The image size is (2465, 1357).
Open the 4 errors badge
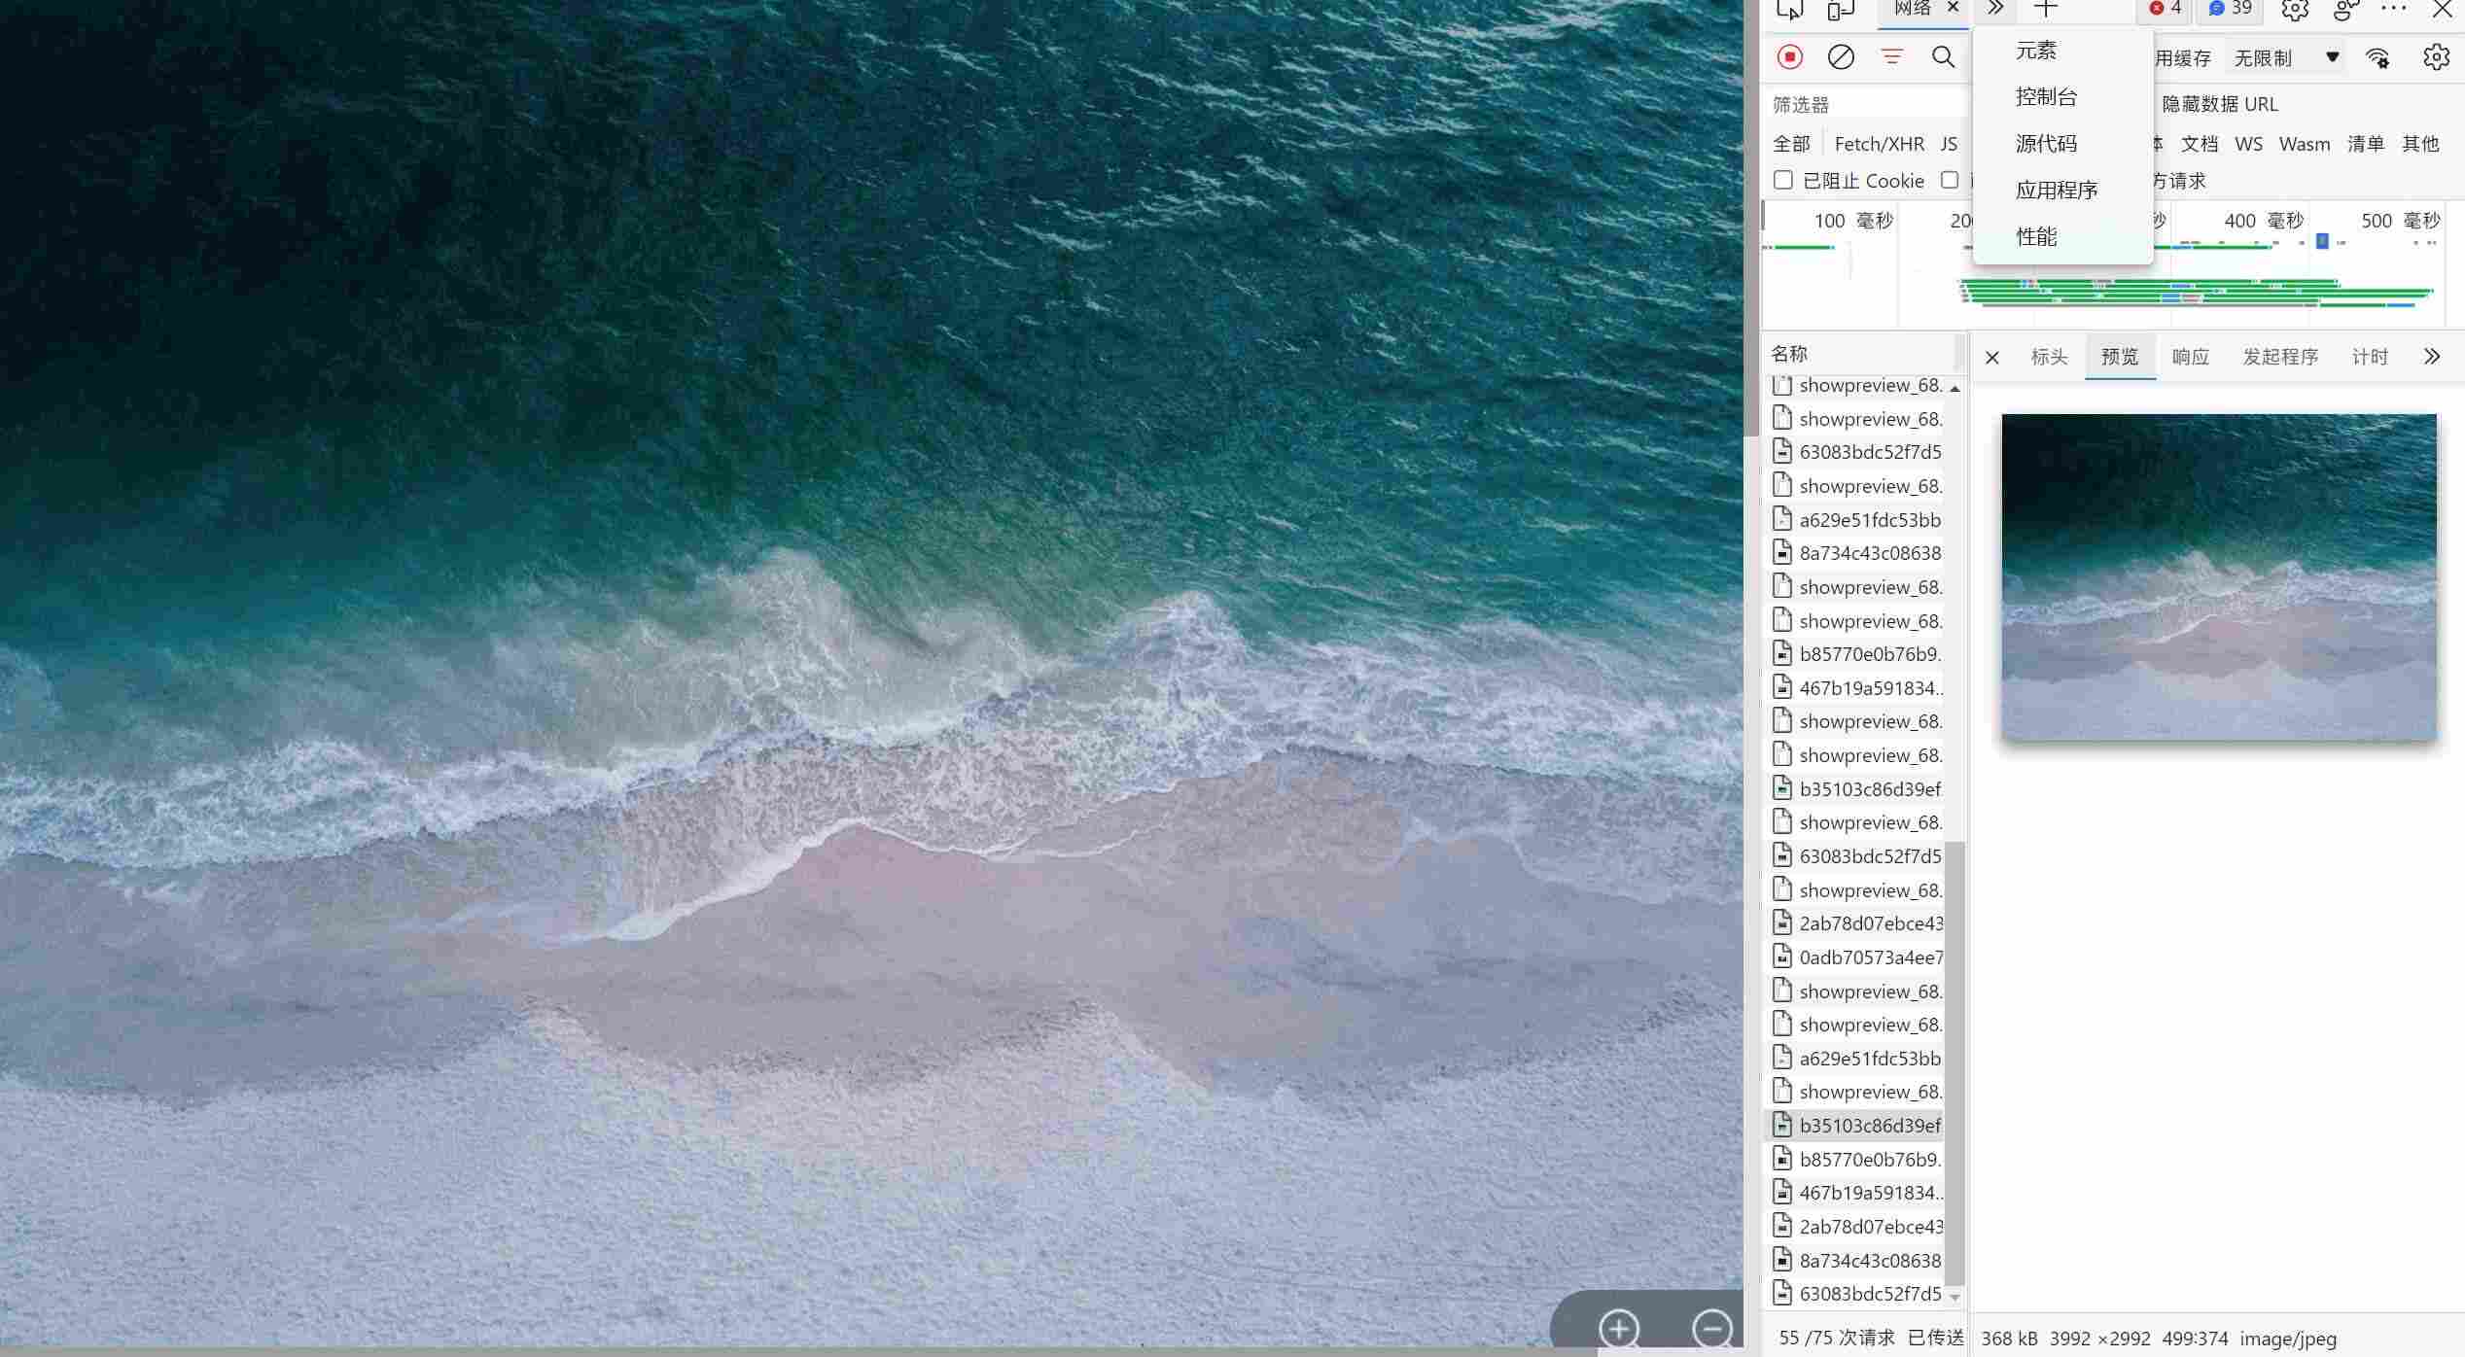(x=2165, y=9)
